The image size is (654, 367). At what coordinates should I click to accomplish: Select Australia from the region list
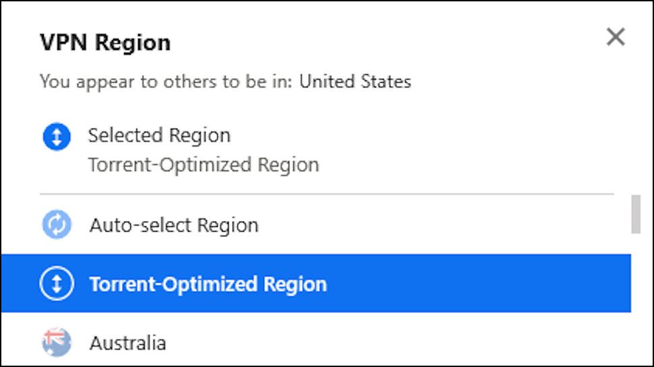[127, 343]
